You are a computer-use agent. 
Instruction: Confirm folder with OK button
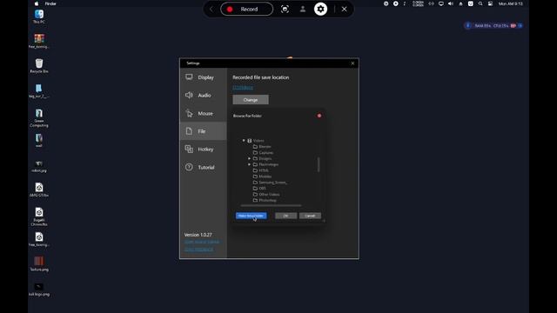click(x=286, y=216)
